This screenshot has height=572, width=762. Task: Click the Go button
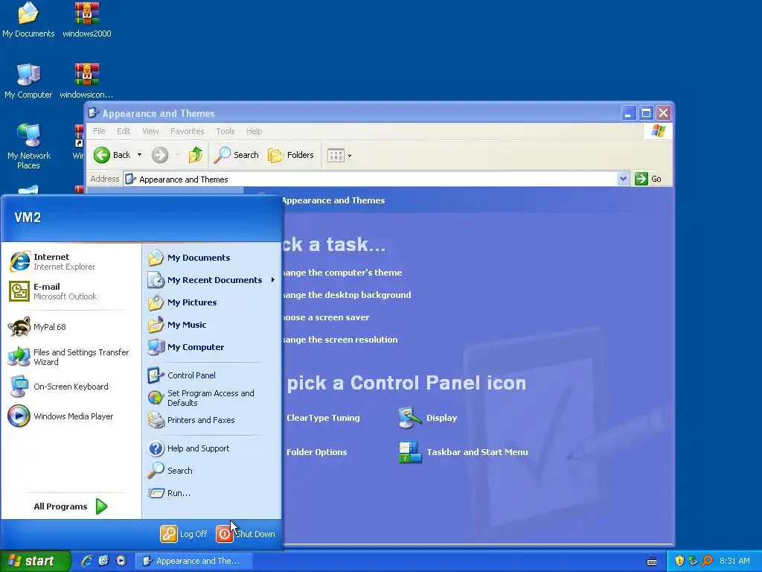click(648, 179)
